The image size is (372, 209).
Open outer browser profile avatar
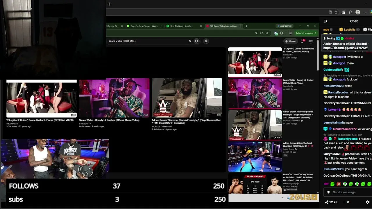click(x=358, y=12)
